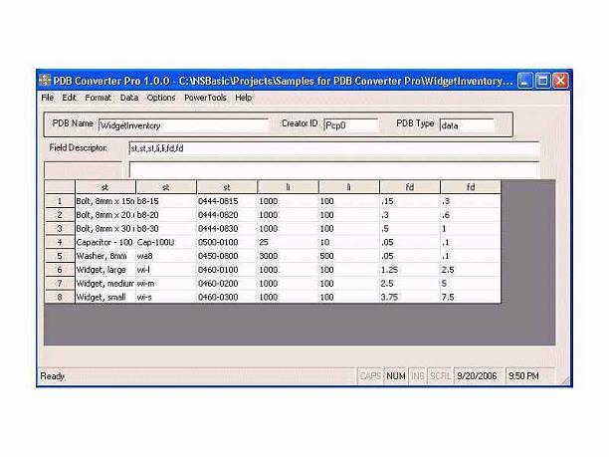Viewport: 609px width, 457px height.
Task: Click cell '7.5' in Widget small row
Action: click(471, 298)
